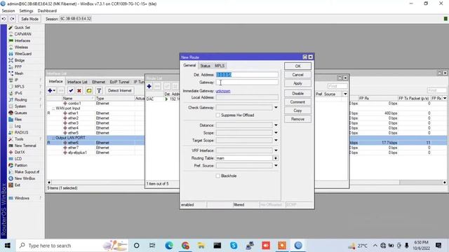Click Make Supout.rif
The width and height of the screenshot is (449, 252).
(x=27, y=172)
